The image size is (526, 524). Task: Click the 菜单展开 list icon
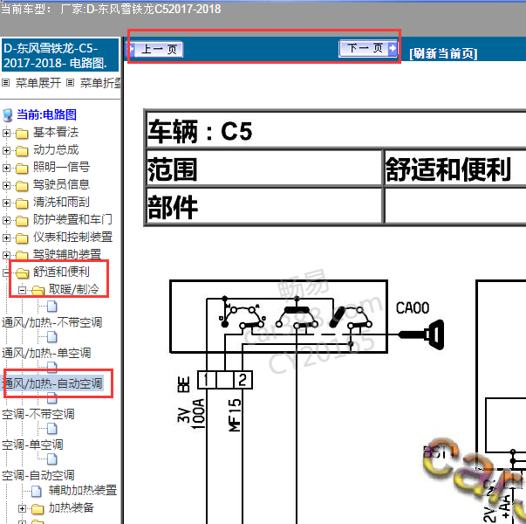pyautogui.click(x=6, y=82)
